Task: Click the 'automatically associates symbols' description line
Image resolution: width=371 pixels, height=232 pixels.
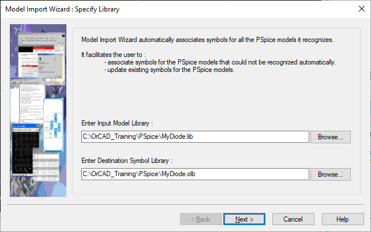Action: tap(208, 40)
